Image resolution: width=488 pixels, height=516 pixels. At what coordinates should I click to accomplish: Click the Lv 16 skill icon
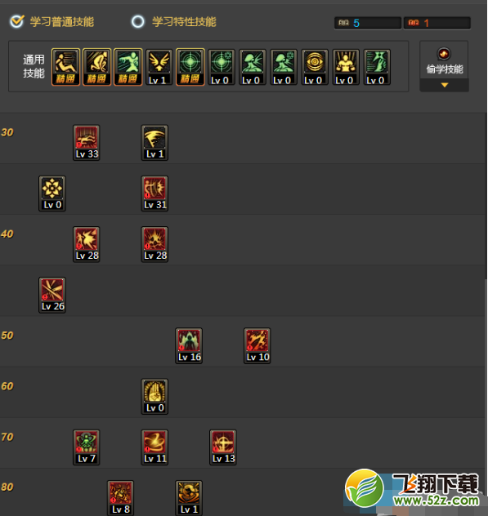(x=189, y=345)
